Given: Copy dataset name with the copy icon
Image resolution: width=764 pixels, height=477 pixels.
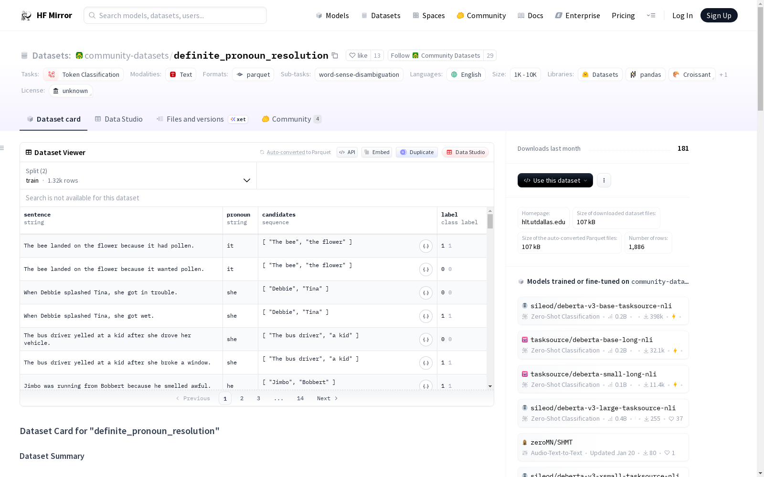Looking at the screenshot, I should [x=335, y=56].
